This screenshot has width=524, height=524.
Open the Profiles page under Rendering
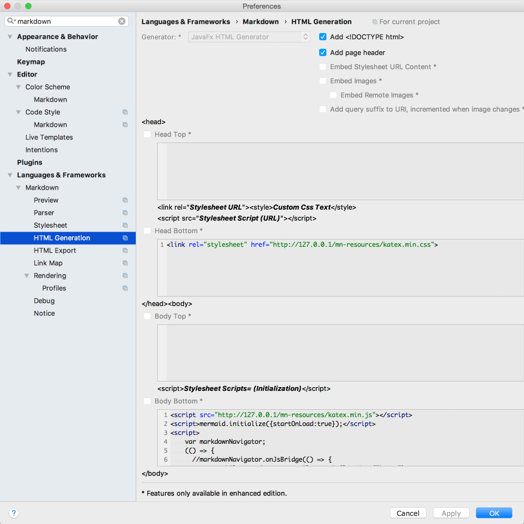click(54, 288)
